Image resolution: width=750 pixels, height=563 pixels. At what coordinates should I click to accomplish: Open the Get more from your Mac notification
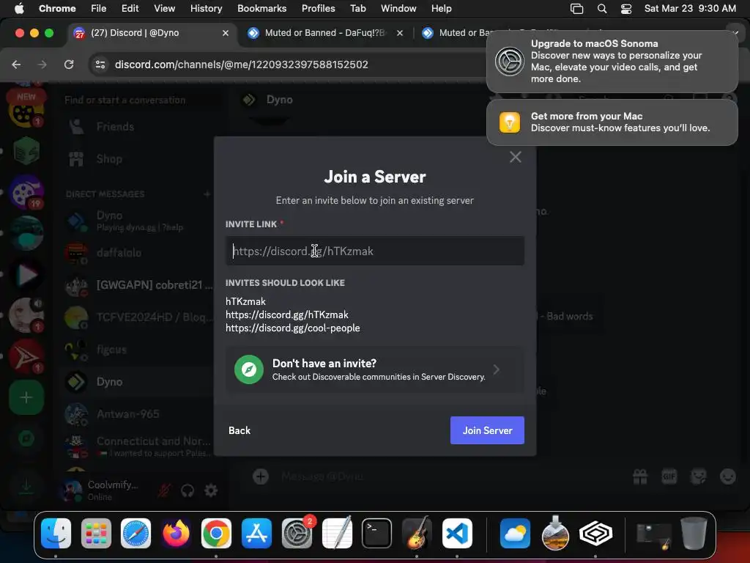tap(612, 122)
